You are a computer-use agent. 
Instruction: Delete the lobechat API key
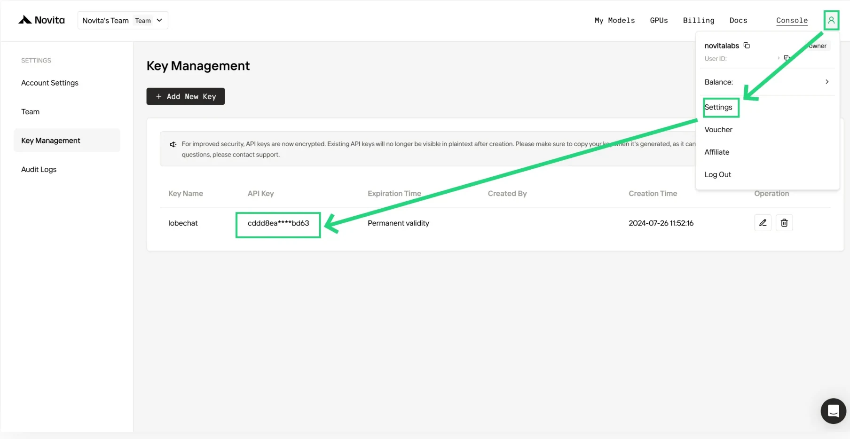click(784, 223)
